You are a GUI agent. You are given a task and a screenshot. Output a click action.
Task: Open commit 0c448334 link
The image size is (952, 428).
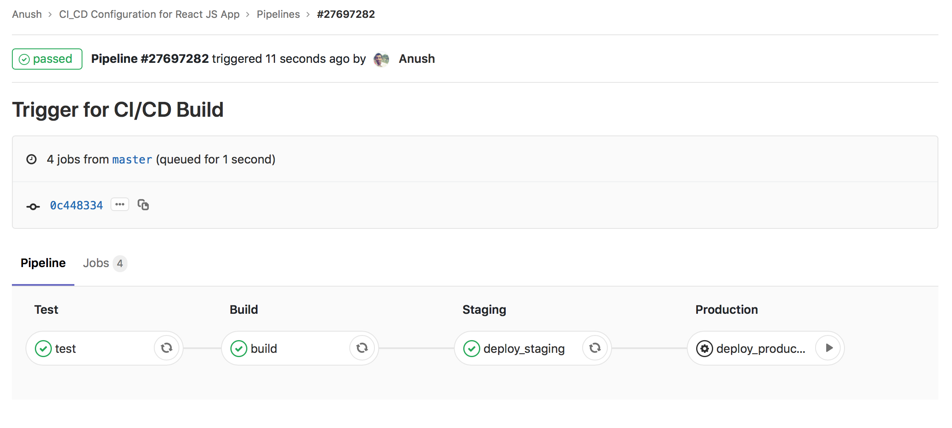tap(76, 206)
